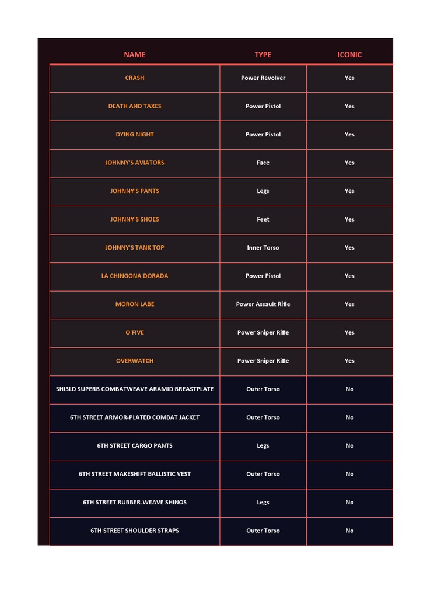Open the CRASH item name
Screen dimensions: 448x597
point(135,78)
